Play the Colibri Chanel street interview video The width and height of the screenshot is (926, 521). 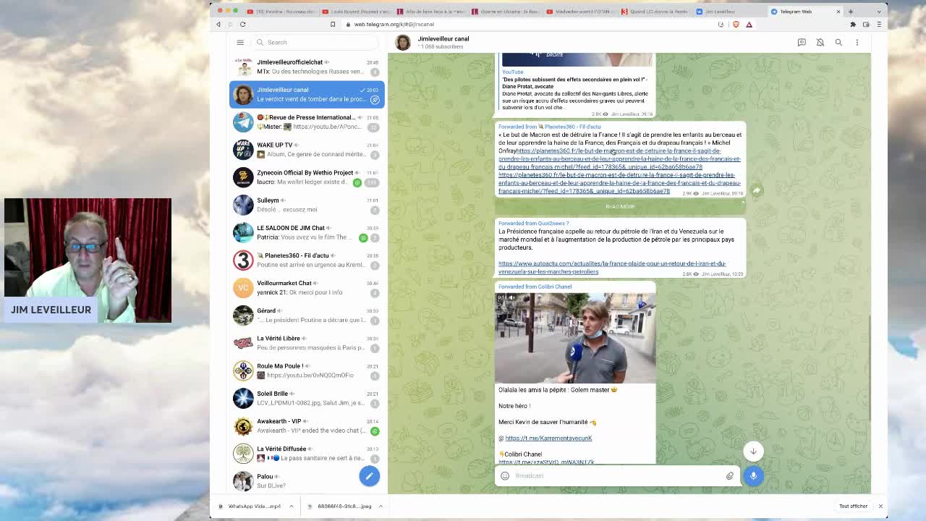click(575, 337)
